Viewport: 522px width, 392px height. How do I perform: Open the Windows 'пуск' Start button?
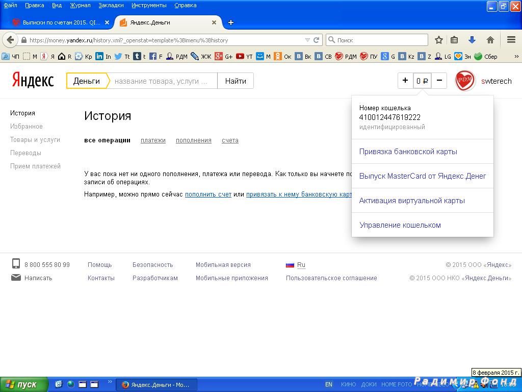tap(24, 385)
